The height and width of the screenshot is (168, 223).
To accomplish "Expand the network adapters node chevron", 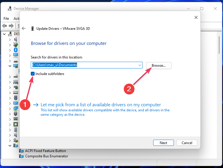I will (x=10, y=109).
